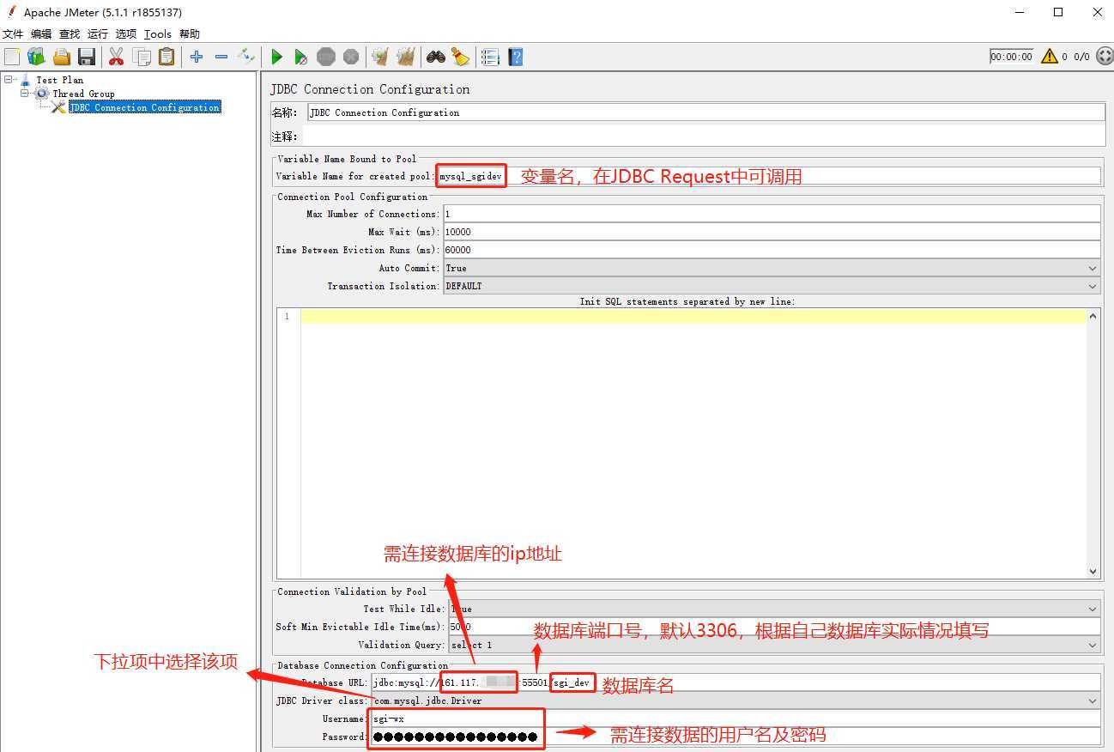Open the Auto Commit dropdown
This screenshot has height=752, width=1114.
[x=1093, y=268]
